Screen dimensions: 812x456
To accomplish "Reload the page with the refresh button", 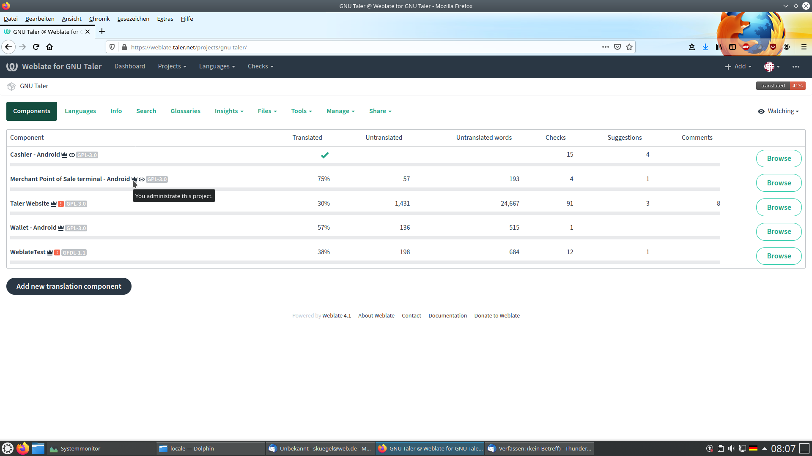I will coord(36,47).
